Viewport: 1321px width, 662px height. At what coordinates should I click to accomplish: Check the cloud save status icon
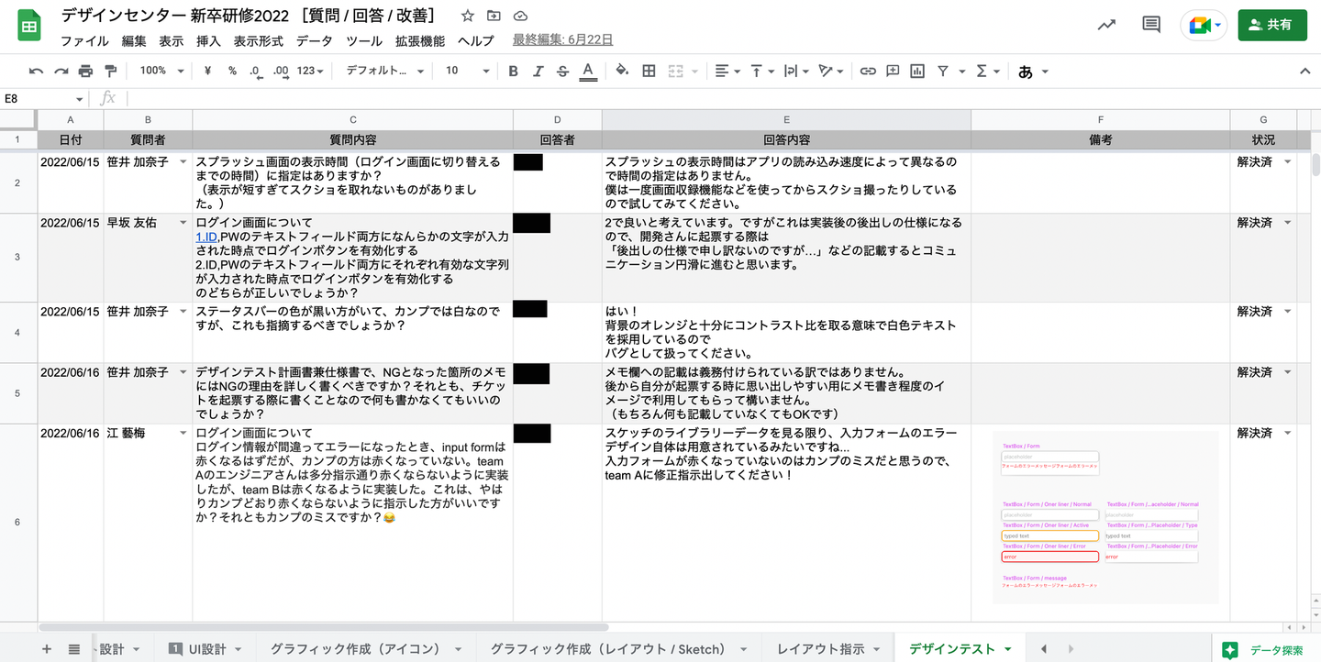coord(520,16)
